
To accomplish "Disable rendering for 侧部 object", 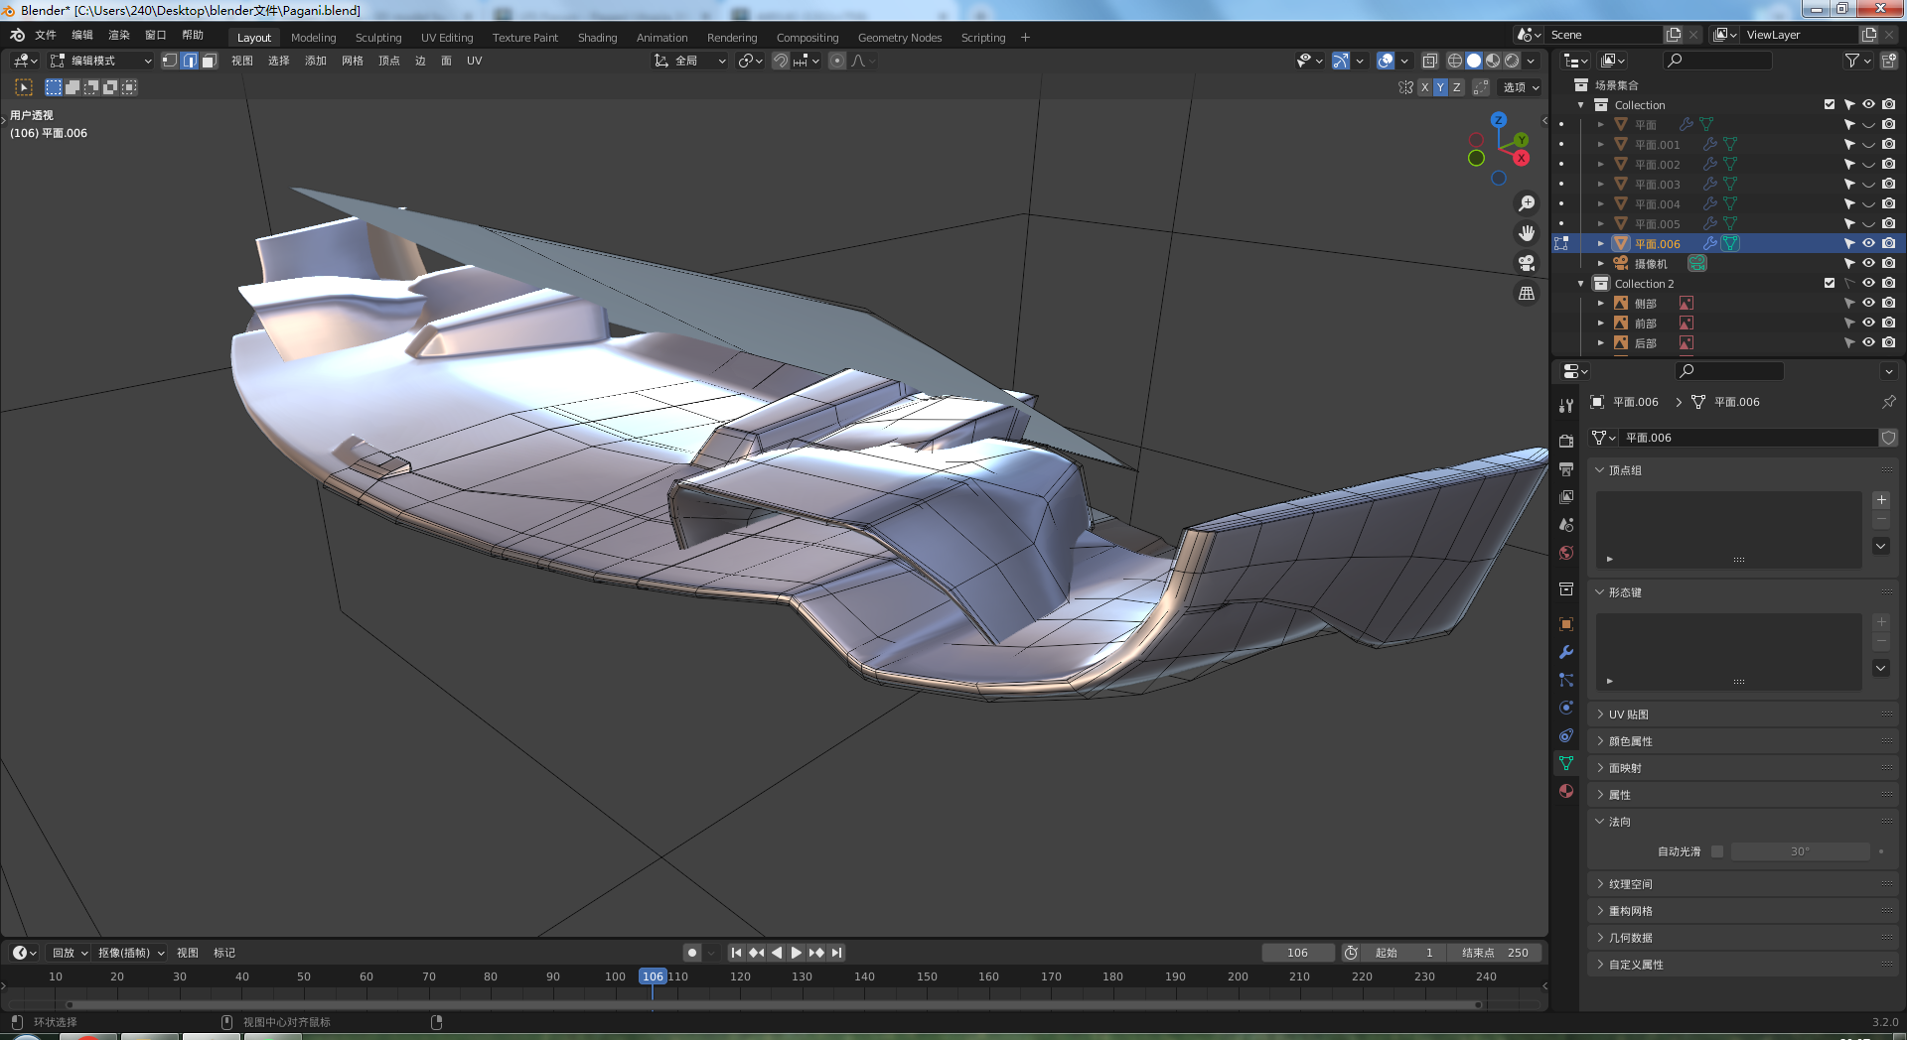I will 1888,303.
